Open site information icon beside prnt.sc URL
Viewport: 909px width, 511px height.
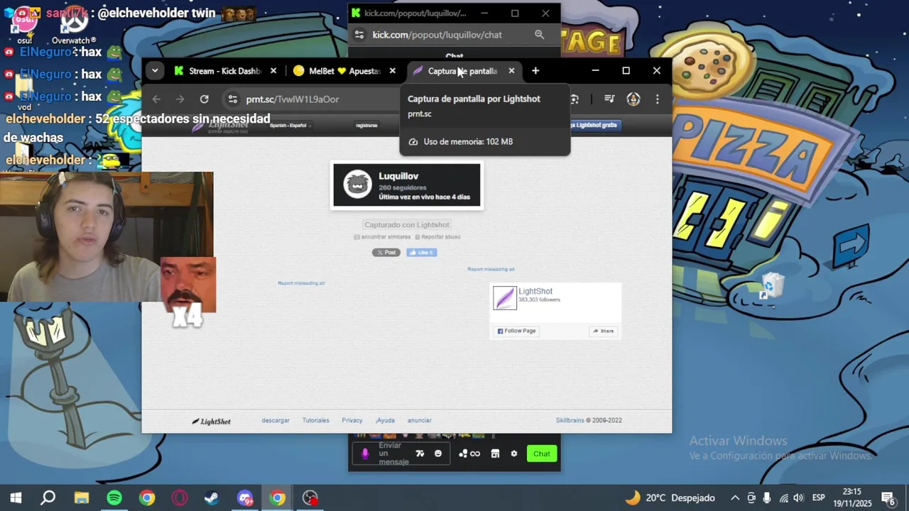[232, 99]
